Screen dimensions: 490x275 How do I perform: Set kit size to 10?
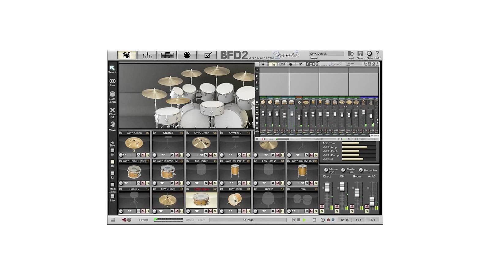[x=112, y=150]
